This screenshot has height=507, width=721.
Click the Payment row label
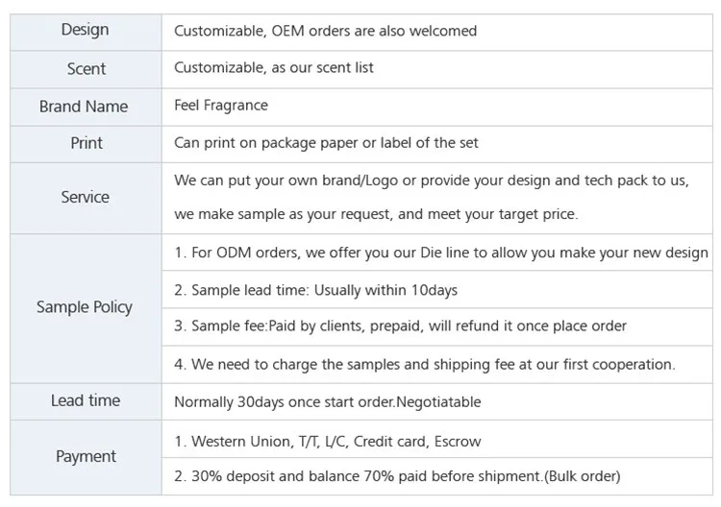[x=86, y=456]
